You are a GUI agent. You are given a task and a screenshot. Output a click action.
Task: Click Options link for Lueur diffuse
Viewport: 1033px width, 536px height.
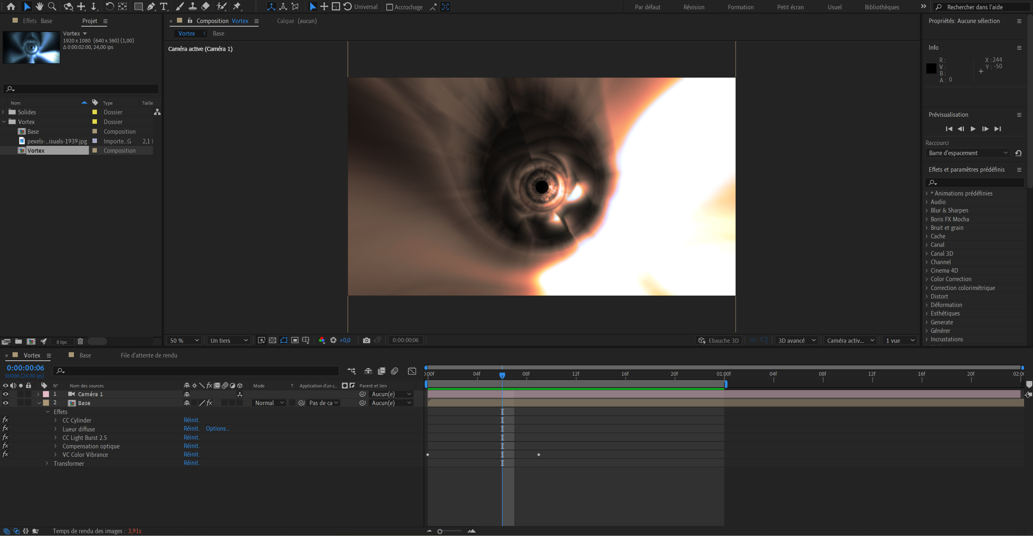click(x=217, y=429)
